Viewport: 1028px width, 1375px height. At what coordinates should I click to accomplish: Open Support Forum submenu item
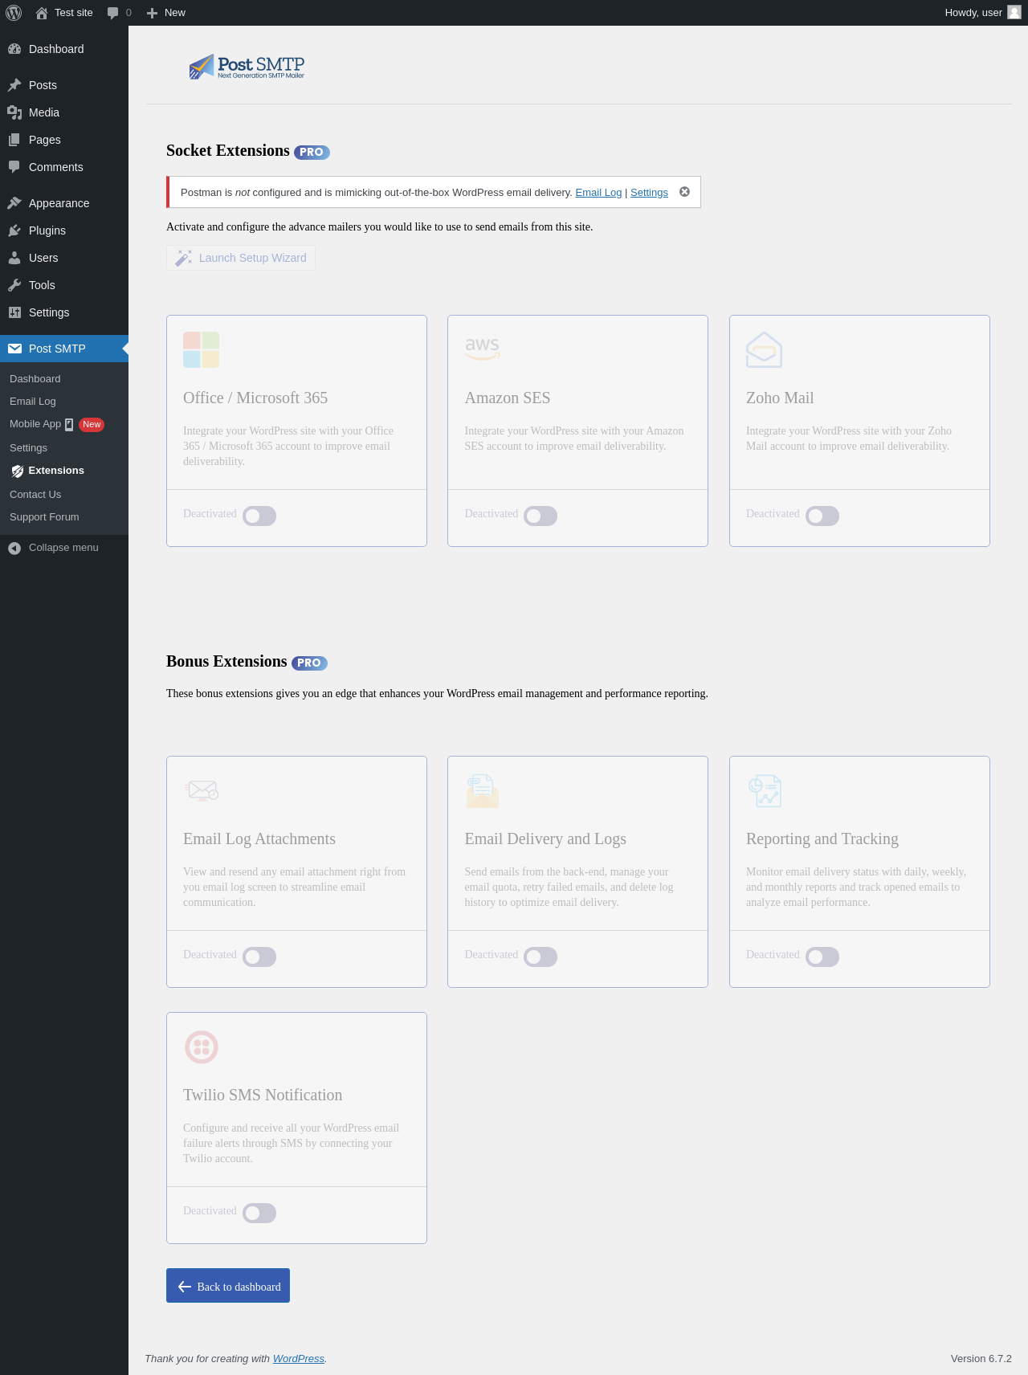pos(64,517)
